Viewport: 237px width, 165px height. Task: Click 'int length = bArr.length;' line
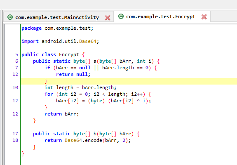pyautogui.click(x=80, y=87)
